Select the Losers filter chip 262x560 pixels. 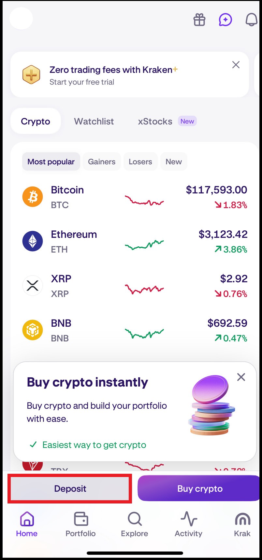(x=140, y=161)
